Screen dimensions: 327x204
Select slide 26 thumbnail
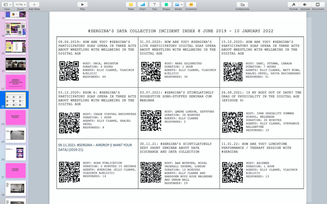coord(16,153)
